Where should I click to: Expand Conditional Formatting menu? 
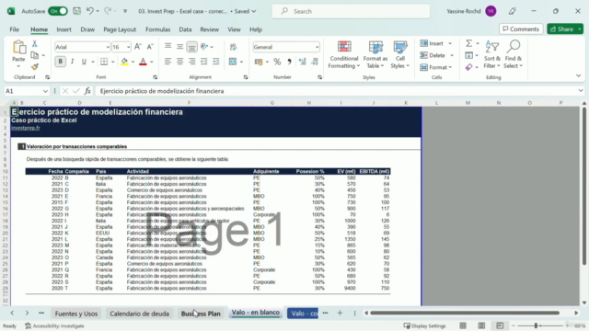pyautogui.click(x=343, y=55)
